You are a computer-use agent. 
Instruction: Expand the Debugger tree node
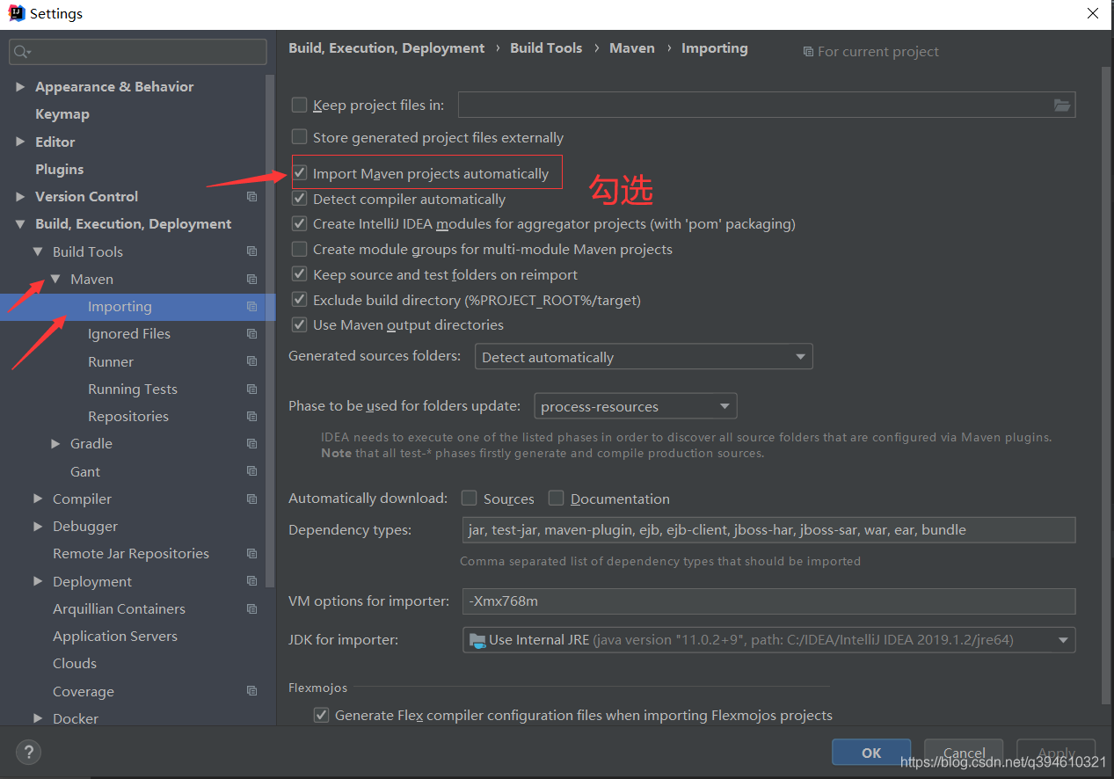(38, 527)
